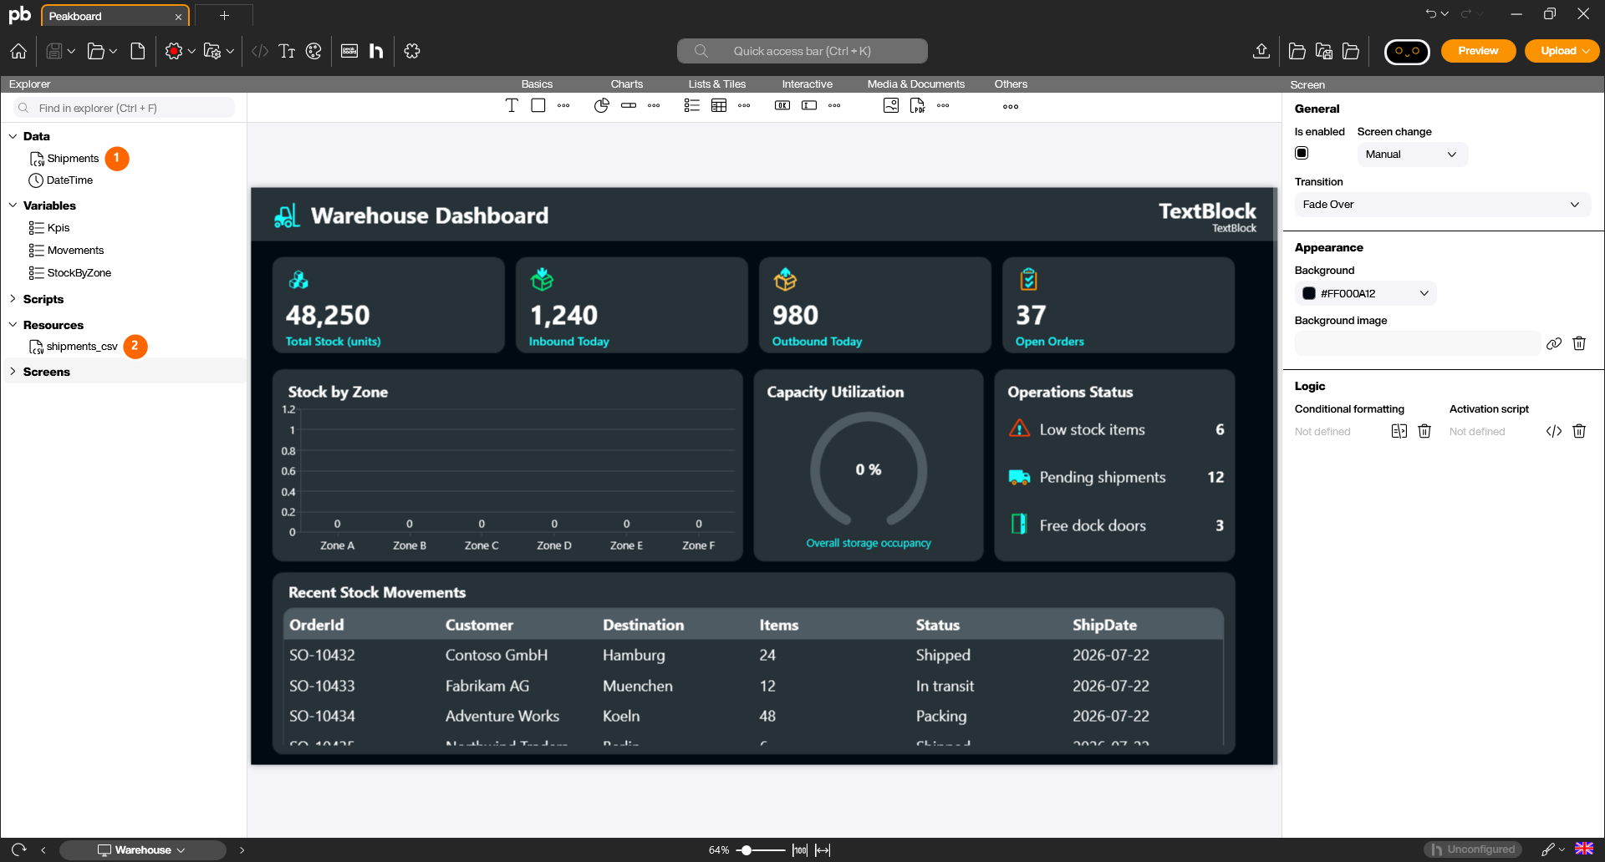Delete the background image with trash icon
The image size is (1605, 862).
coord(1579,343)
